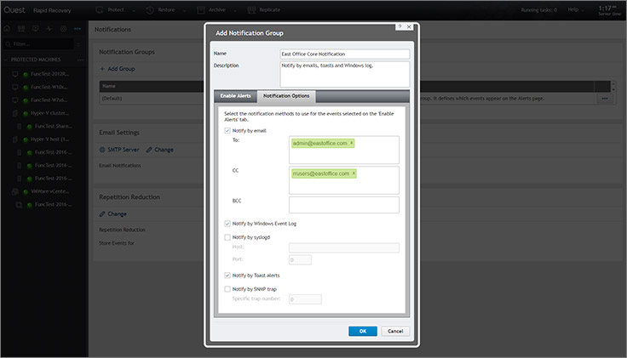Click the blue More ellipsis icon in sidebar toolbar

78,28
